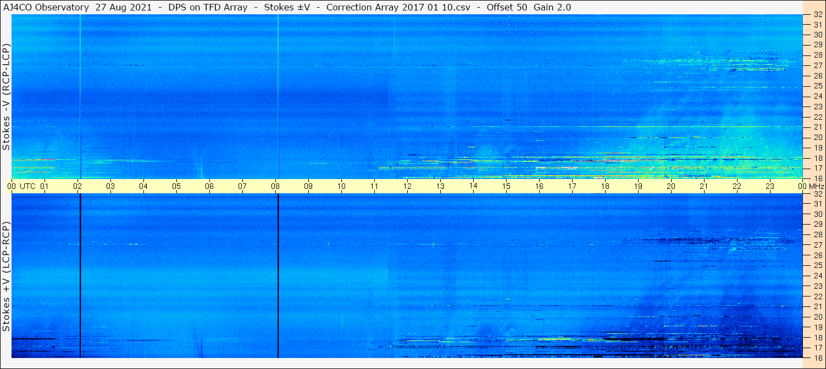826x369 pixels.
Task: Click the "Stokes ±V" header label
Action: click(x=286, y=8)
